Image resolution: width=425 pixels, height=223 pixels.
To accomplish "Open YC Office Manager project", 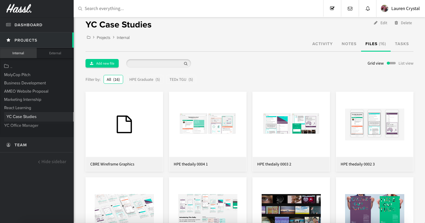I will click(x=21, y=125).
